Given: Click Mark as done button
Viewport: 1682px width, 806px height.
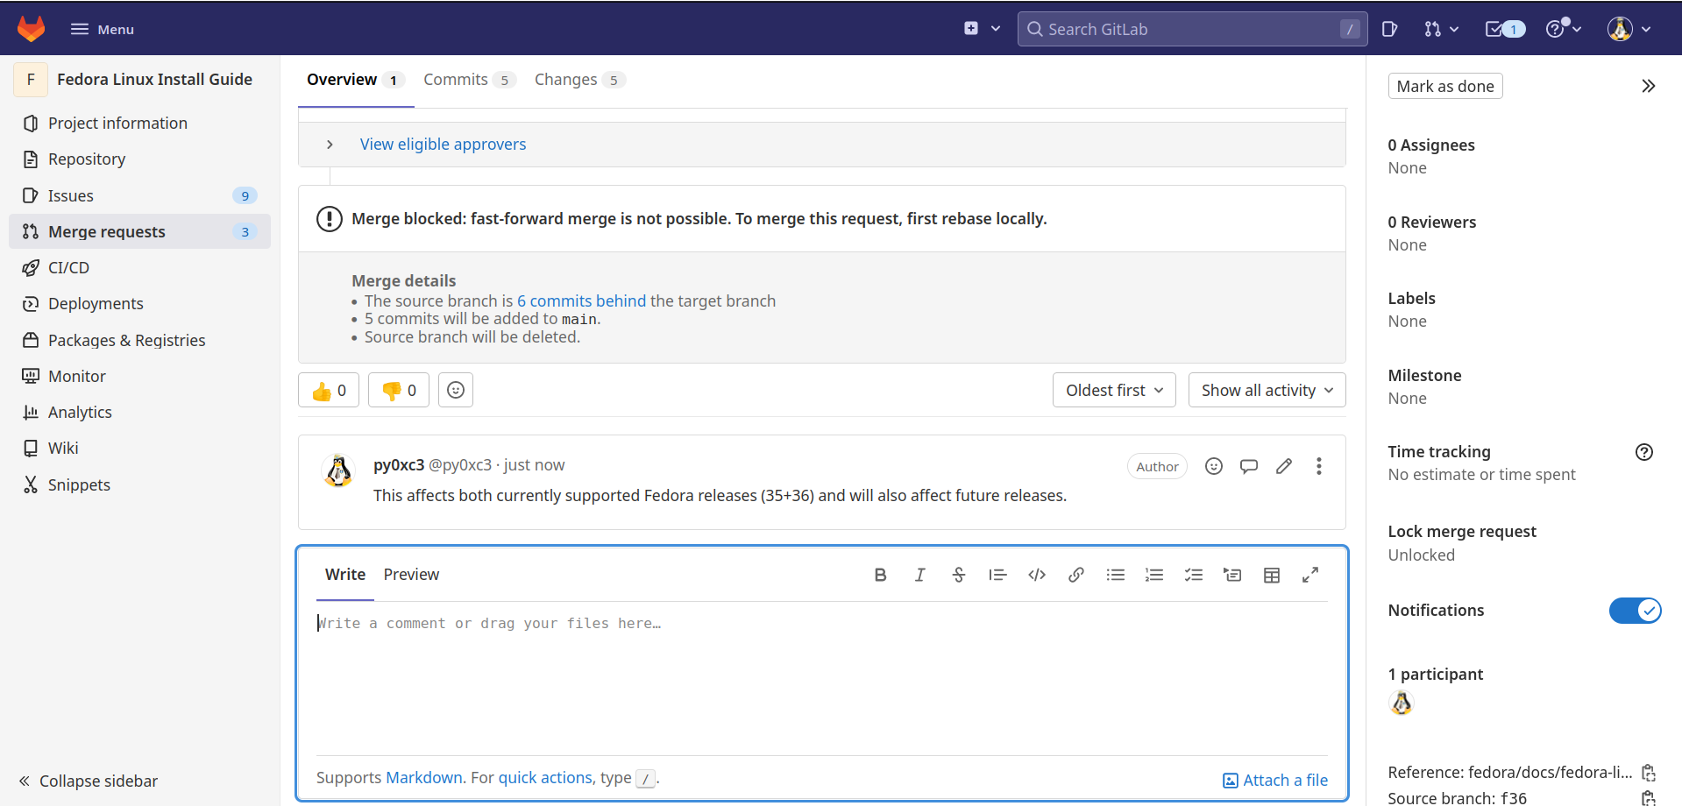Looking at the screenshot, I should click(x=1445, y=86).
